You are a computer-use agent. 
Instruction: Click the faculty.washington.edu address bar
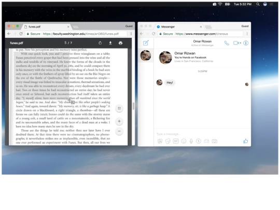click(76, 34)
